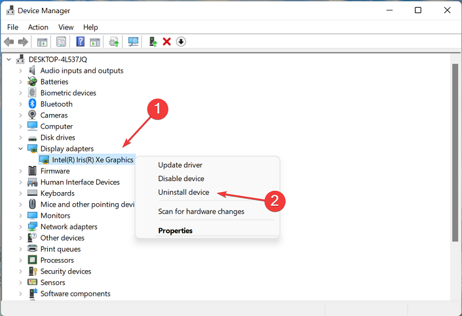Choose Uninstall device from context menu
This screenshot has width=462, height=316.
(x=183, y=193)
